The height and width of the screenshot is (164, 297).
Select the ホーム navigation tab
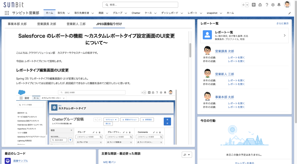49,13
